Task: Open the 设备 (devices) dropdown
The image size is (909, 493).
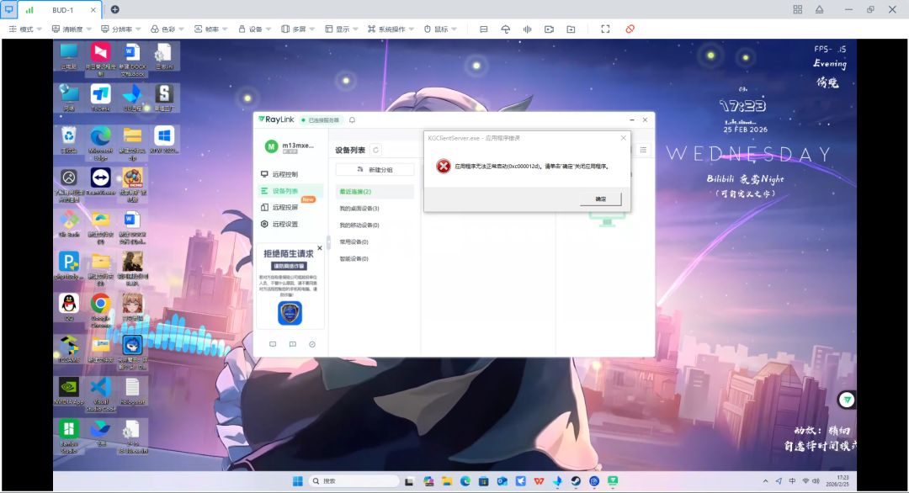Action: (254, 29)
